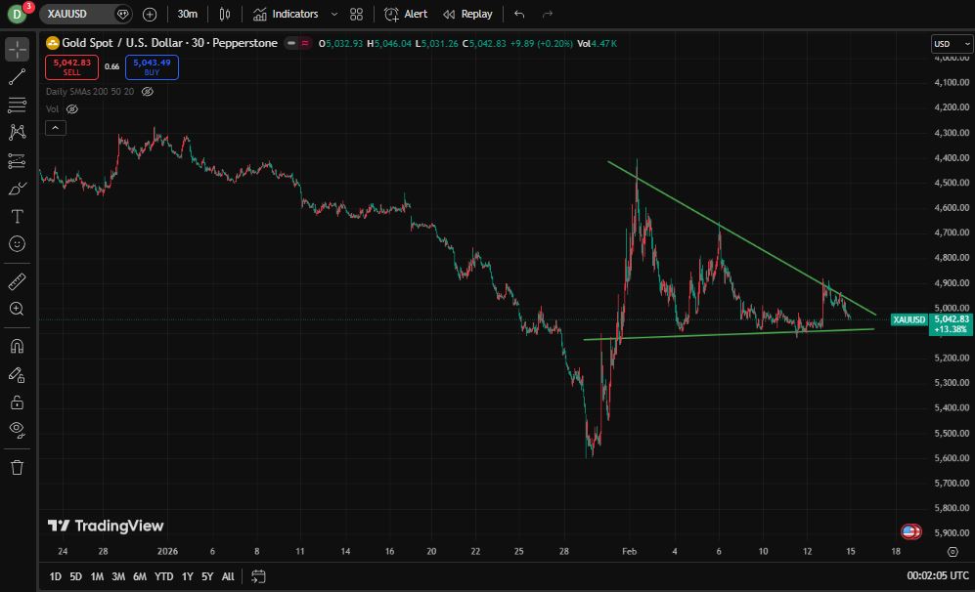Open the 30m interval selector
975x592 pixels.
[187, 14]
